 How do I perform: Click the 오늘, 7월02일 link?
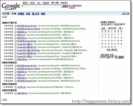tap(112, 50)
